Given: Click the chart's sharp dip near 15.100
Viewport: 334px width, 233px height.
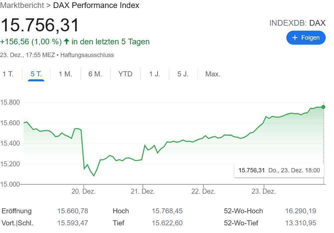Looking at the screenshot, I should (x=94, y=175).
